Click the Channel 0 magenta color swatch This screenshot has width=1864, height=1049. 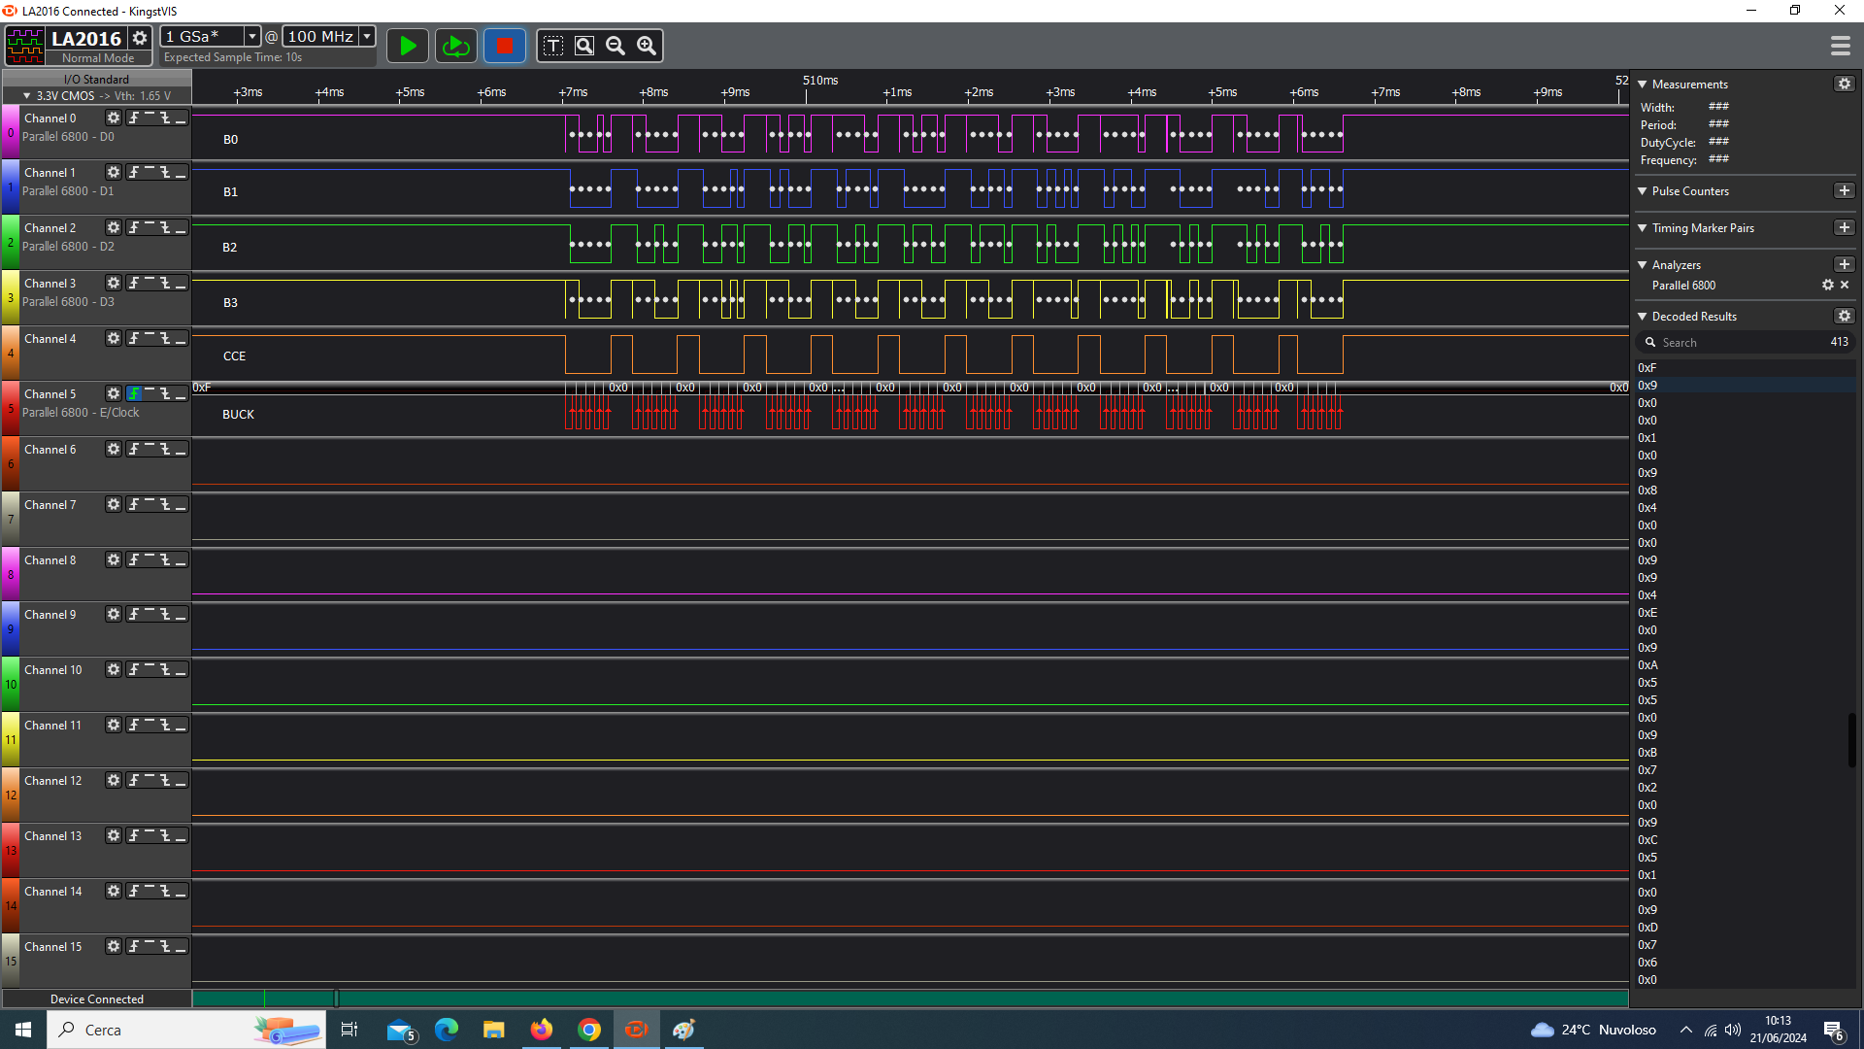(11, 132)
